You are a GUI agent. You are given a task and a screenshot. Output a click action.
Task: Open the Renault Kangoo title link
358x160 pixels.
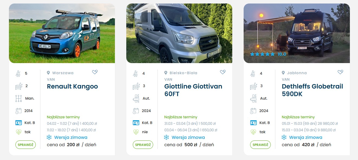pyautogui.click(x=72, y=86)
